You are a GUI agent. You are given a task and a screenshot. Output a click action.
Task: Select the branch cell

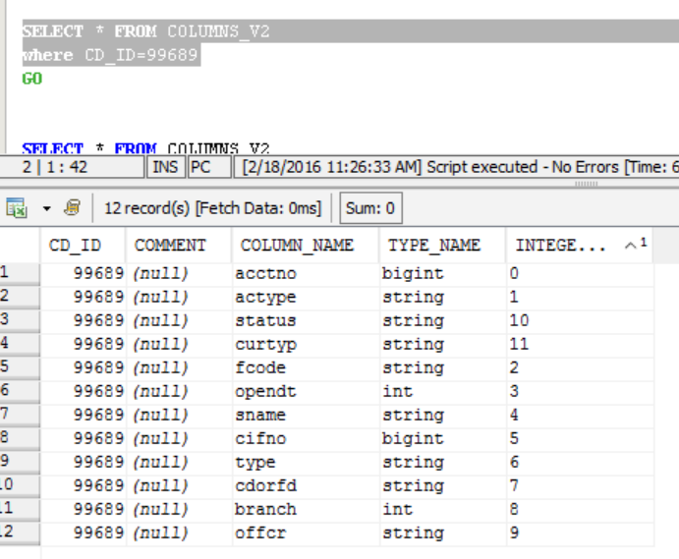[x=306, y=509]
